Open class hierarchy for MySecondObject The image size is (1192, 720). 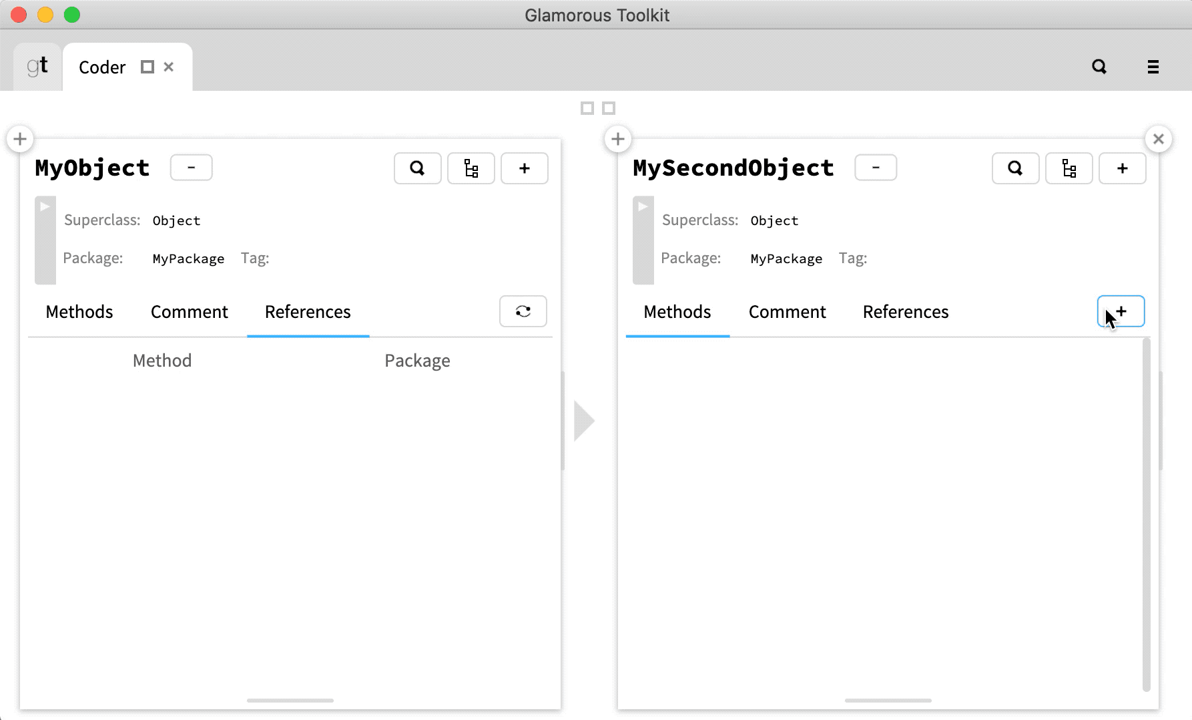[1069, 168]
